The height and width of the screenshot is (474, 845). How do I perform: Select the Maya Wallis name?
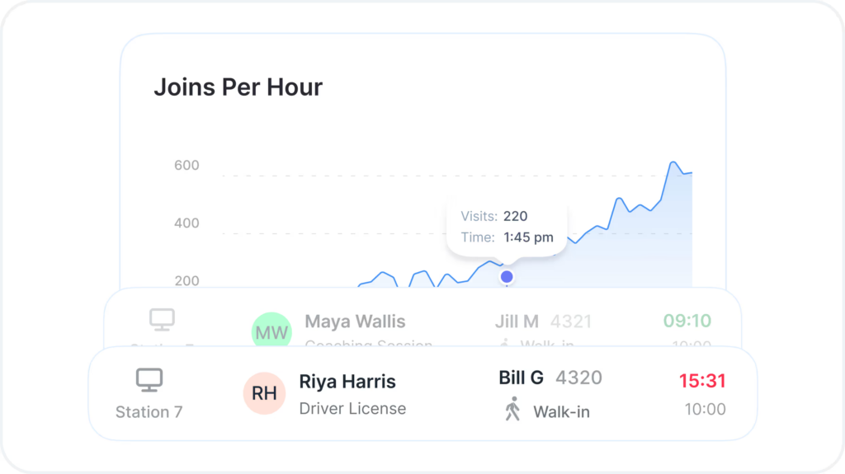[x=355, y=321]
